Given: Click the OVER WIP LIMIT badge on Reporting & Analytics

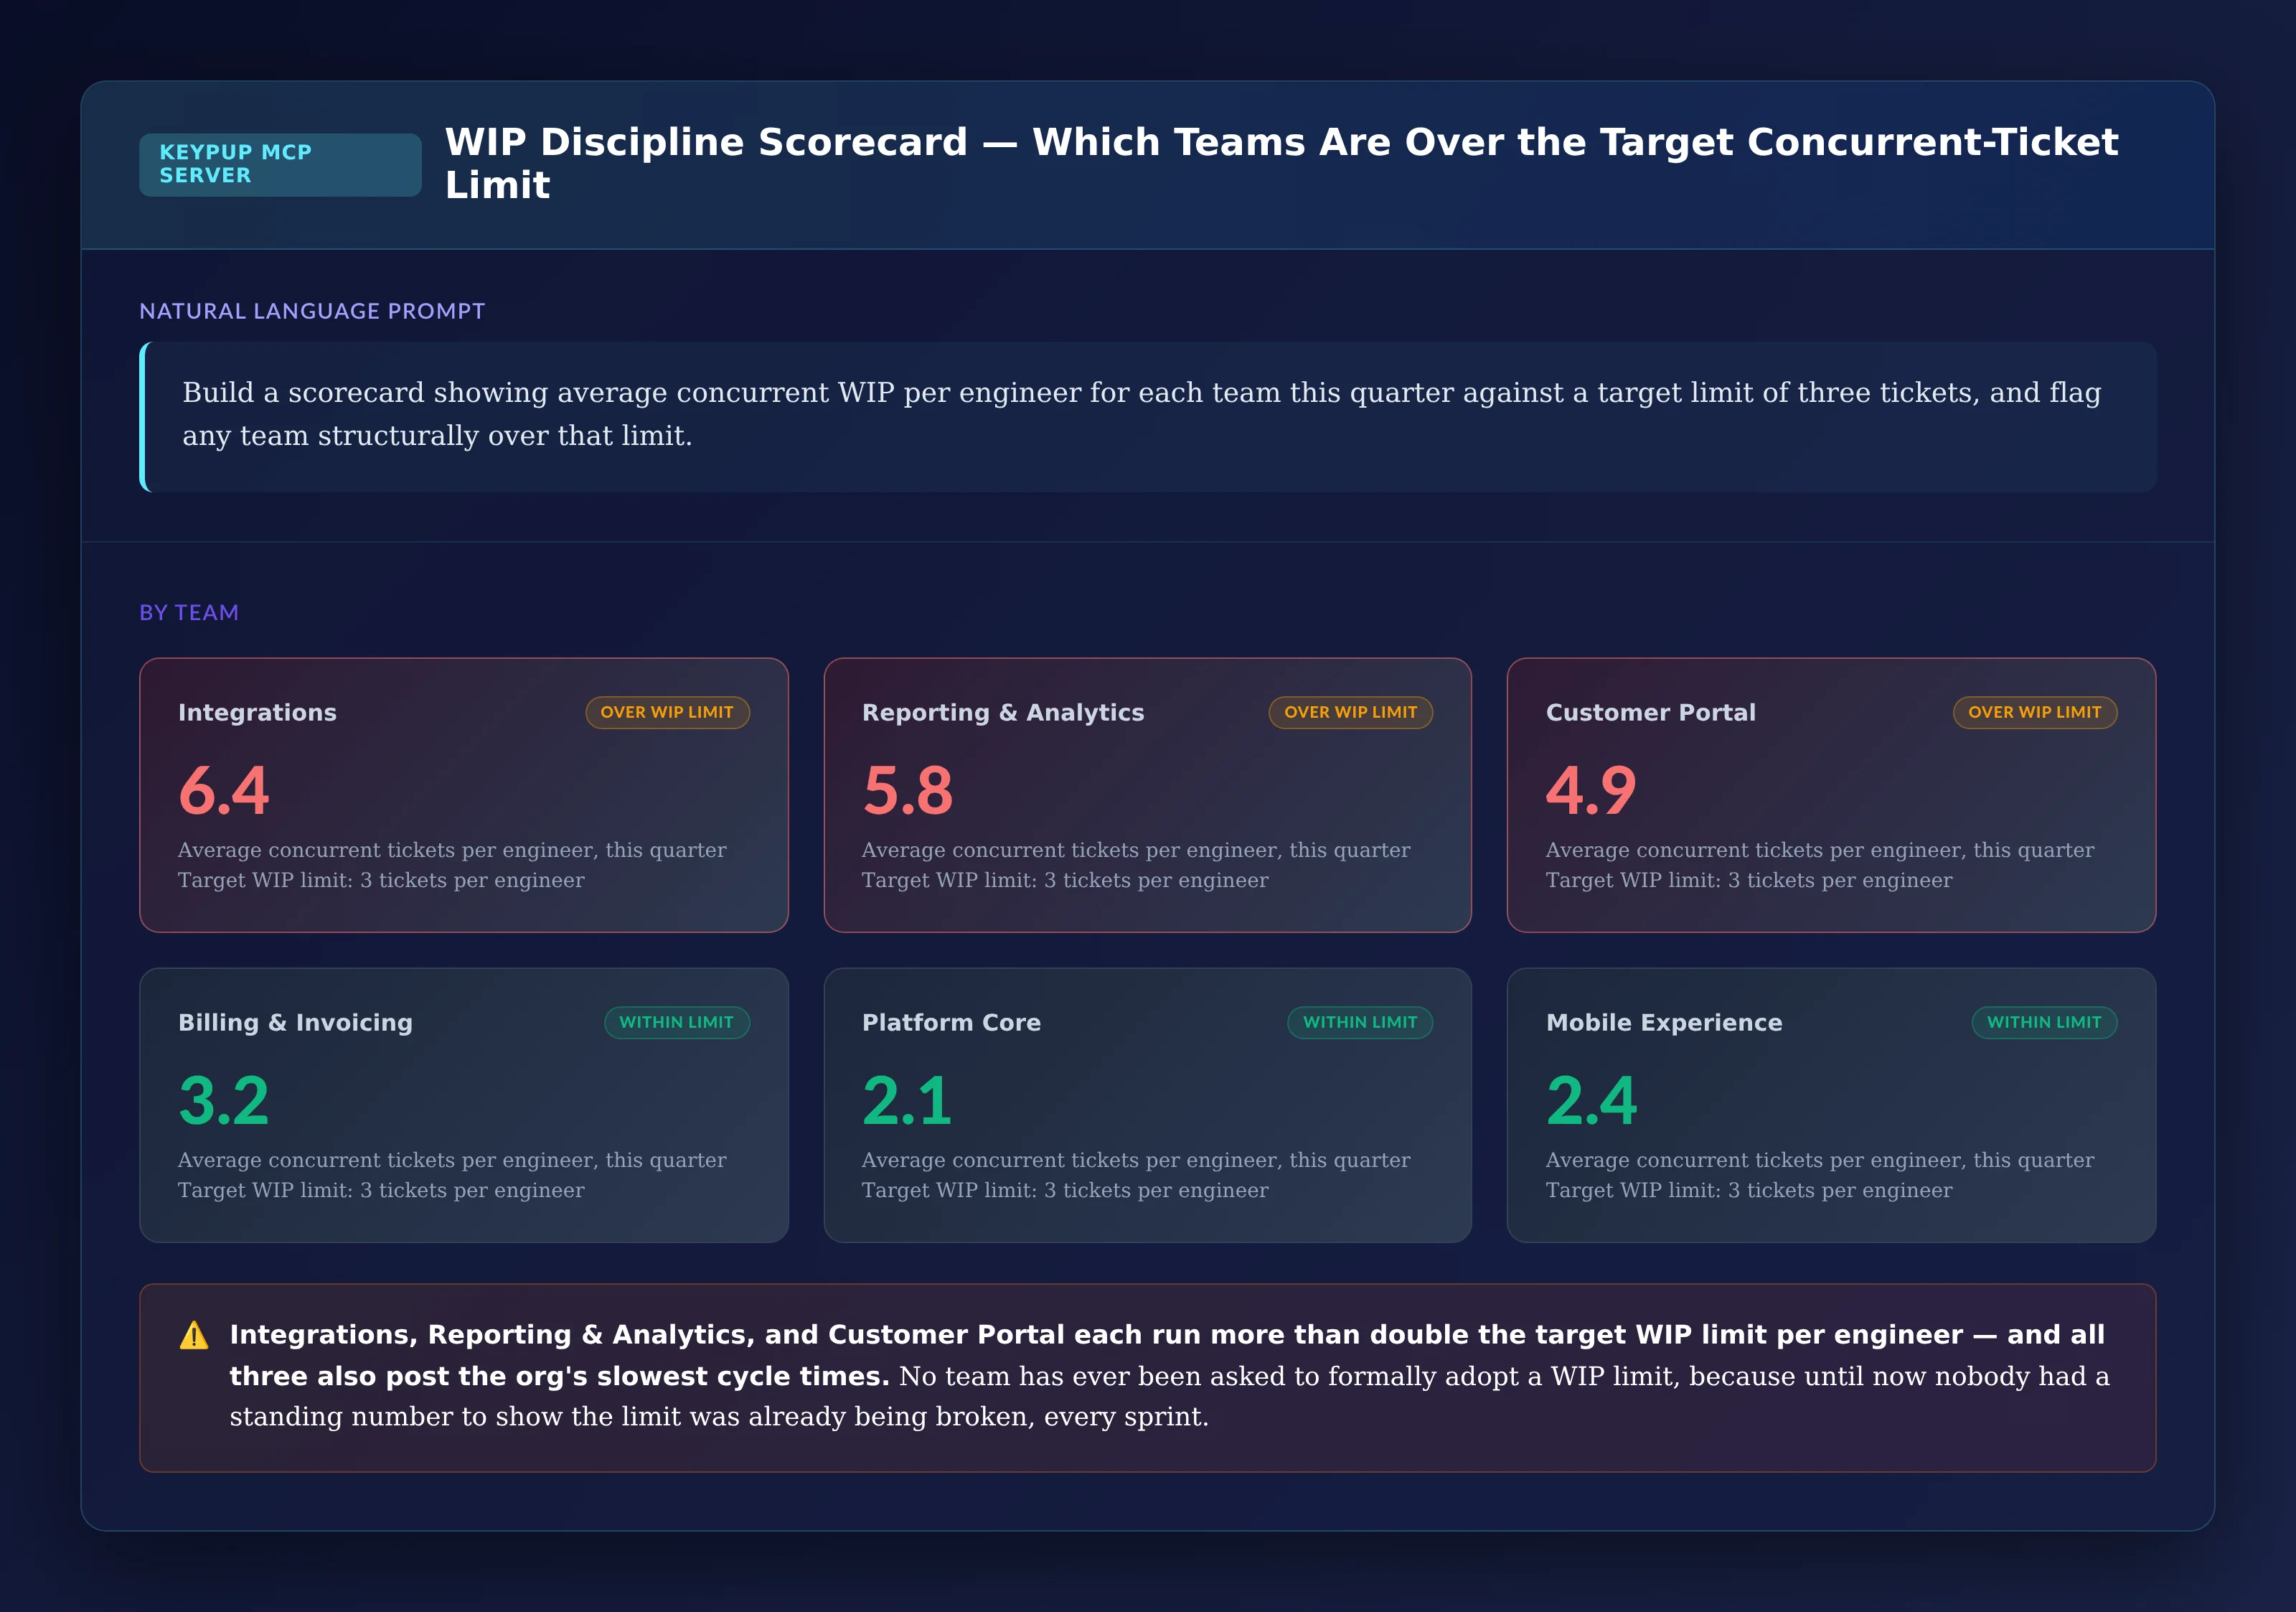Looking at the screenshot, I should 1350,712.
